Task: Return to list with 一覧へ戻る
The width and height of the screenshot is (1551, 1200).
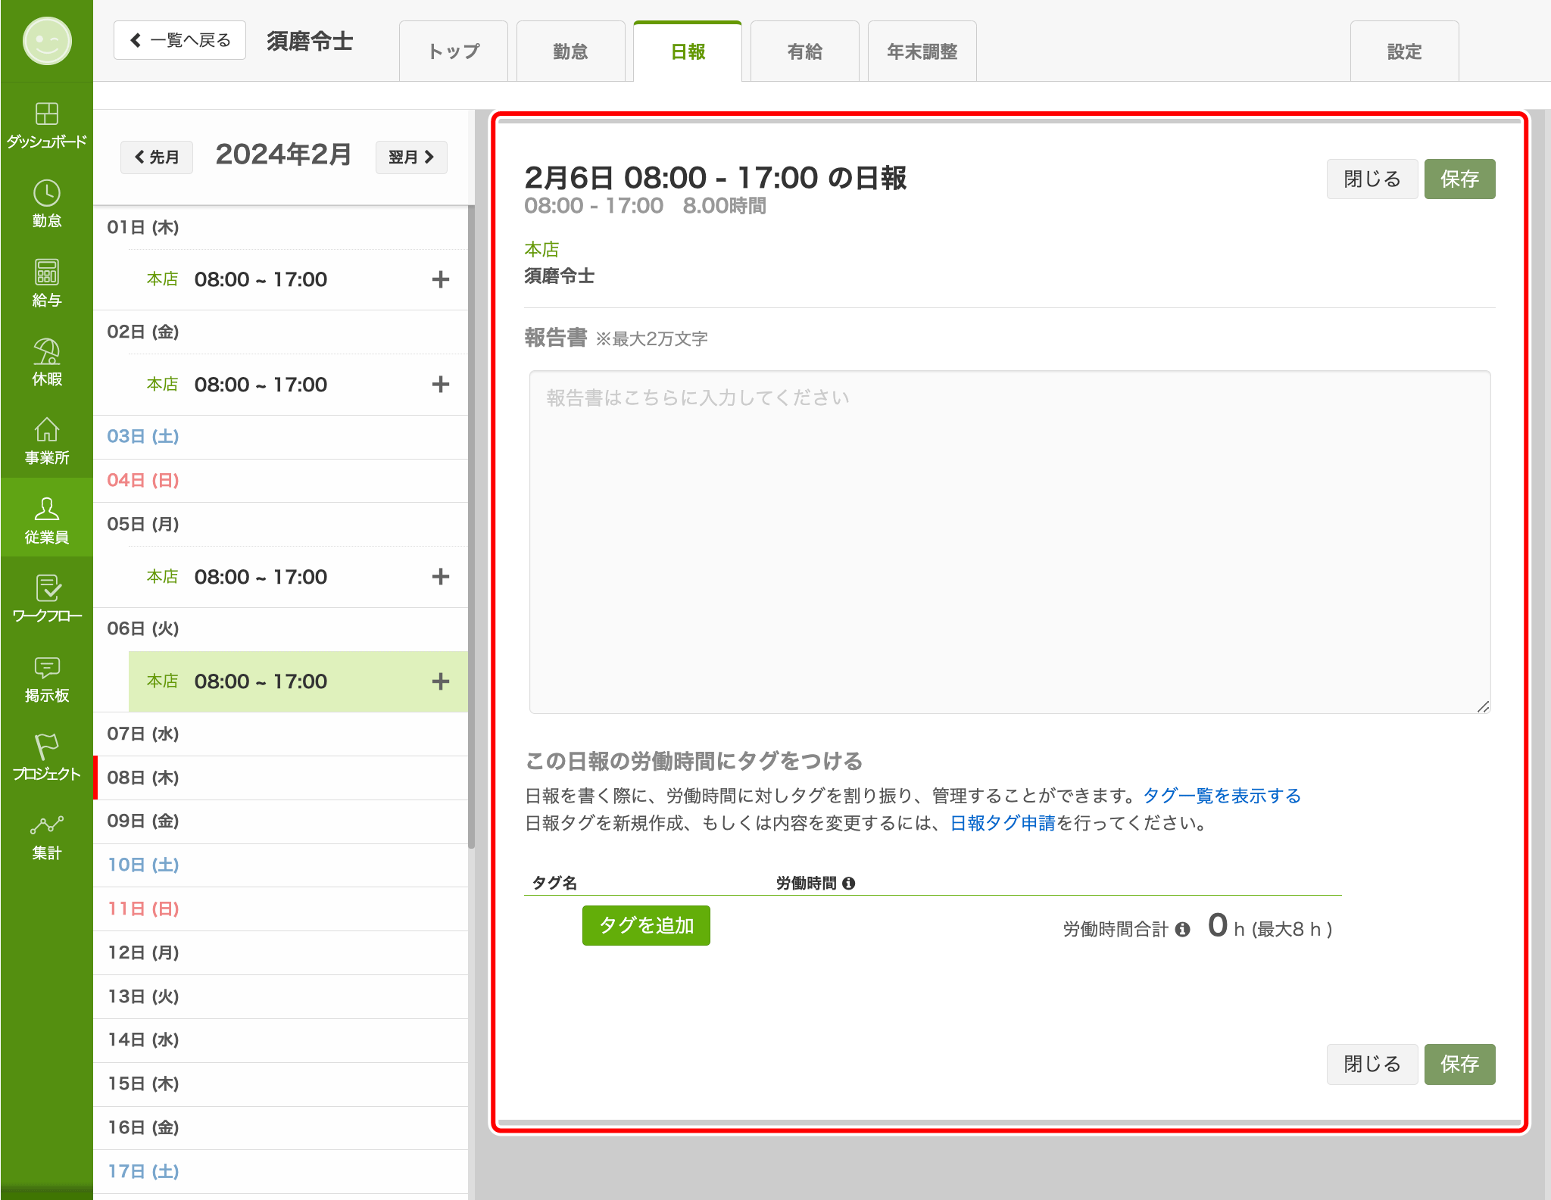Action: click(180, 40)
